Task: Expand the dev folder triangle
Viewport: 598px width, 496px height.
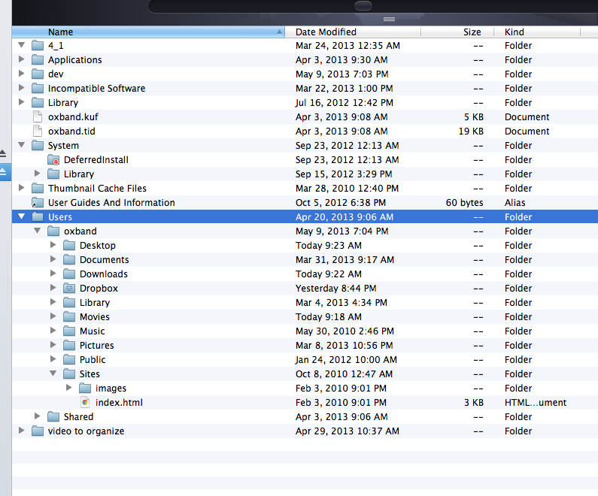Action: (22, 74)
